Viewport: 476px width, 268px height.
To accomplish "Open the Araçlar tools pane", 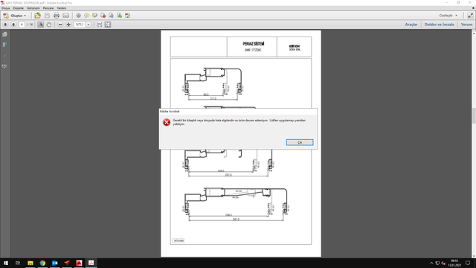I will (x=411, y=25).
